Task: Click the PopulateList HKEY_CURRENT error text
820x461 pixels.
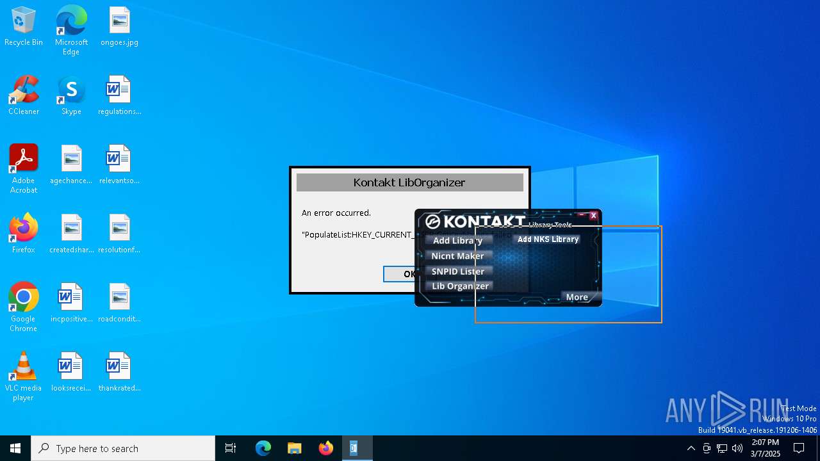Action: point(357,235)
